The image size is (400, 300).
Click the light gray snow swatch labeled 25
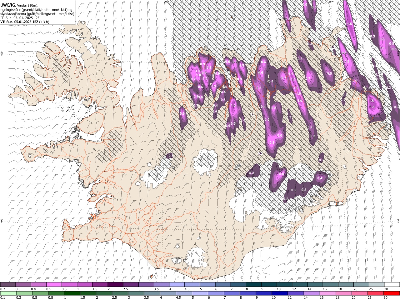(x=377, y=284)
